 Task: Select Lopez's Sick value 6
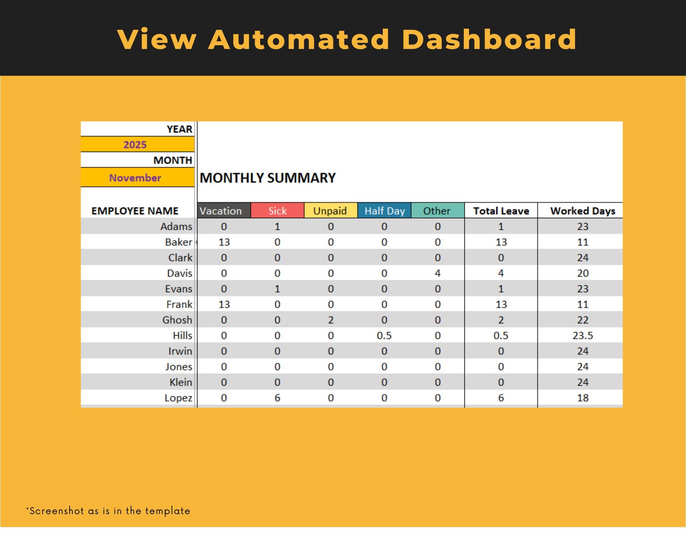[277, 398]
